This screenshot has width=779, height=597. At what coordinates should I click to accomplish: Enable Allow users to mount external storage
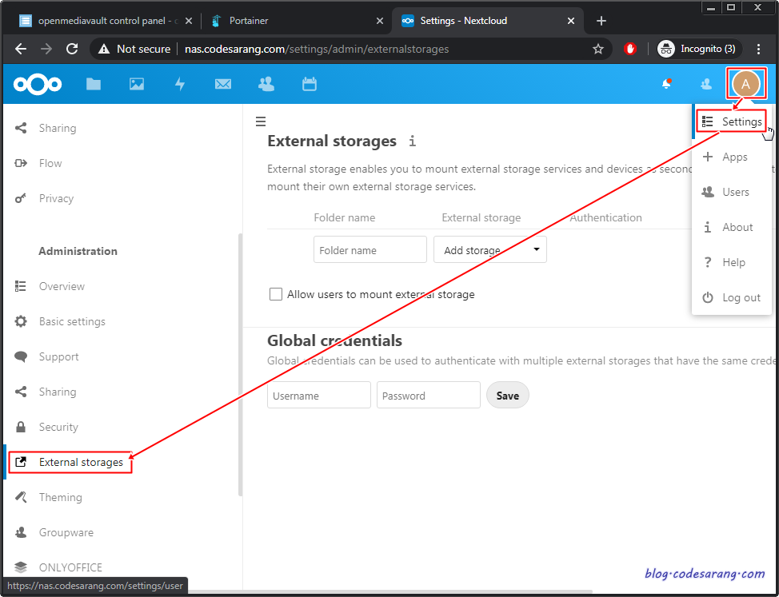(276, 294)
